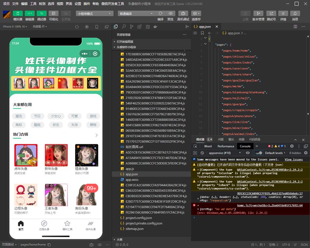This screenshot has width=310, height=248.
Task: Select project.config.json in the file tree
Action: click(x=138, y=218)
